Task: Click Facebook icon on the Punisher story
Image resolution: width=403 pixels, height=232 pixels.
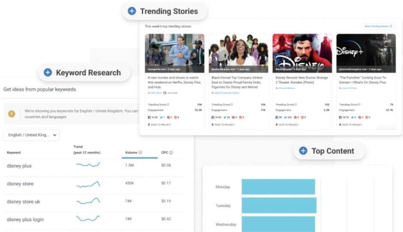Action: [x=340, y=117]
